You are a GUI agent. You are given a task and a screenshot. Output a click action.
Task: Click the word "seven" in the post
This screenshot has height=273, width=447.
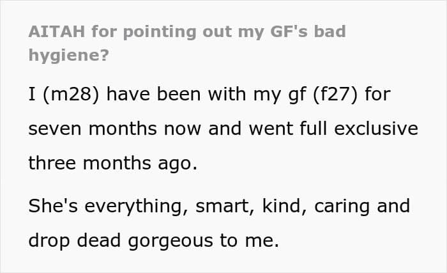point(55,129)
